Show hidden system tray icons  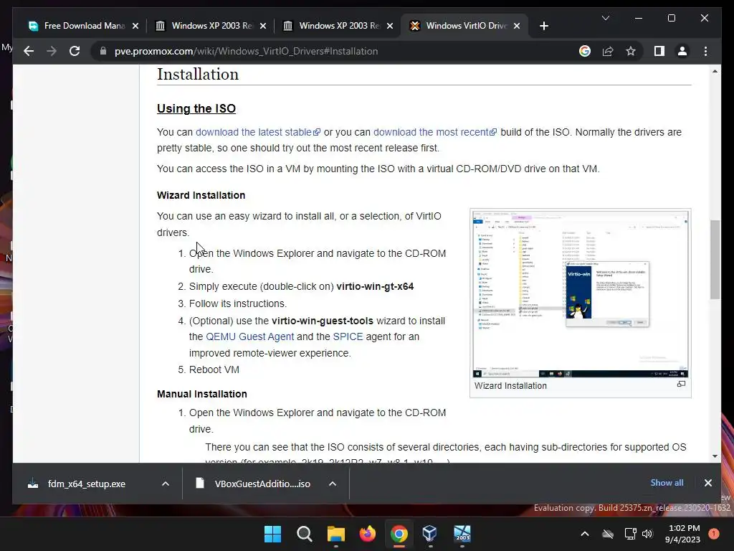(585, 534)
